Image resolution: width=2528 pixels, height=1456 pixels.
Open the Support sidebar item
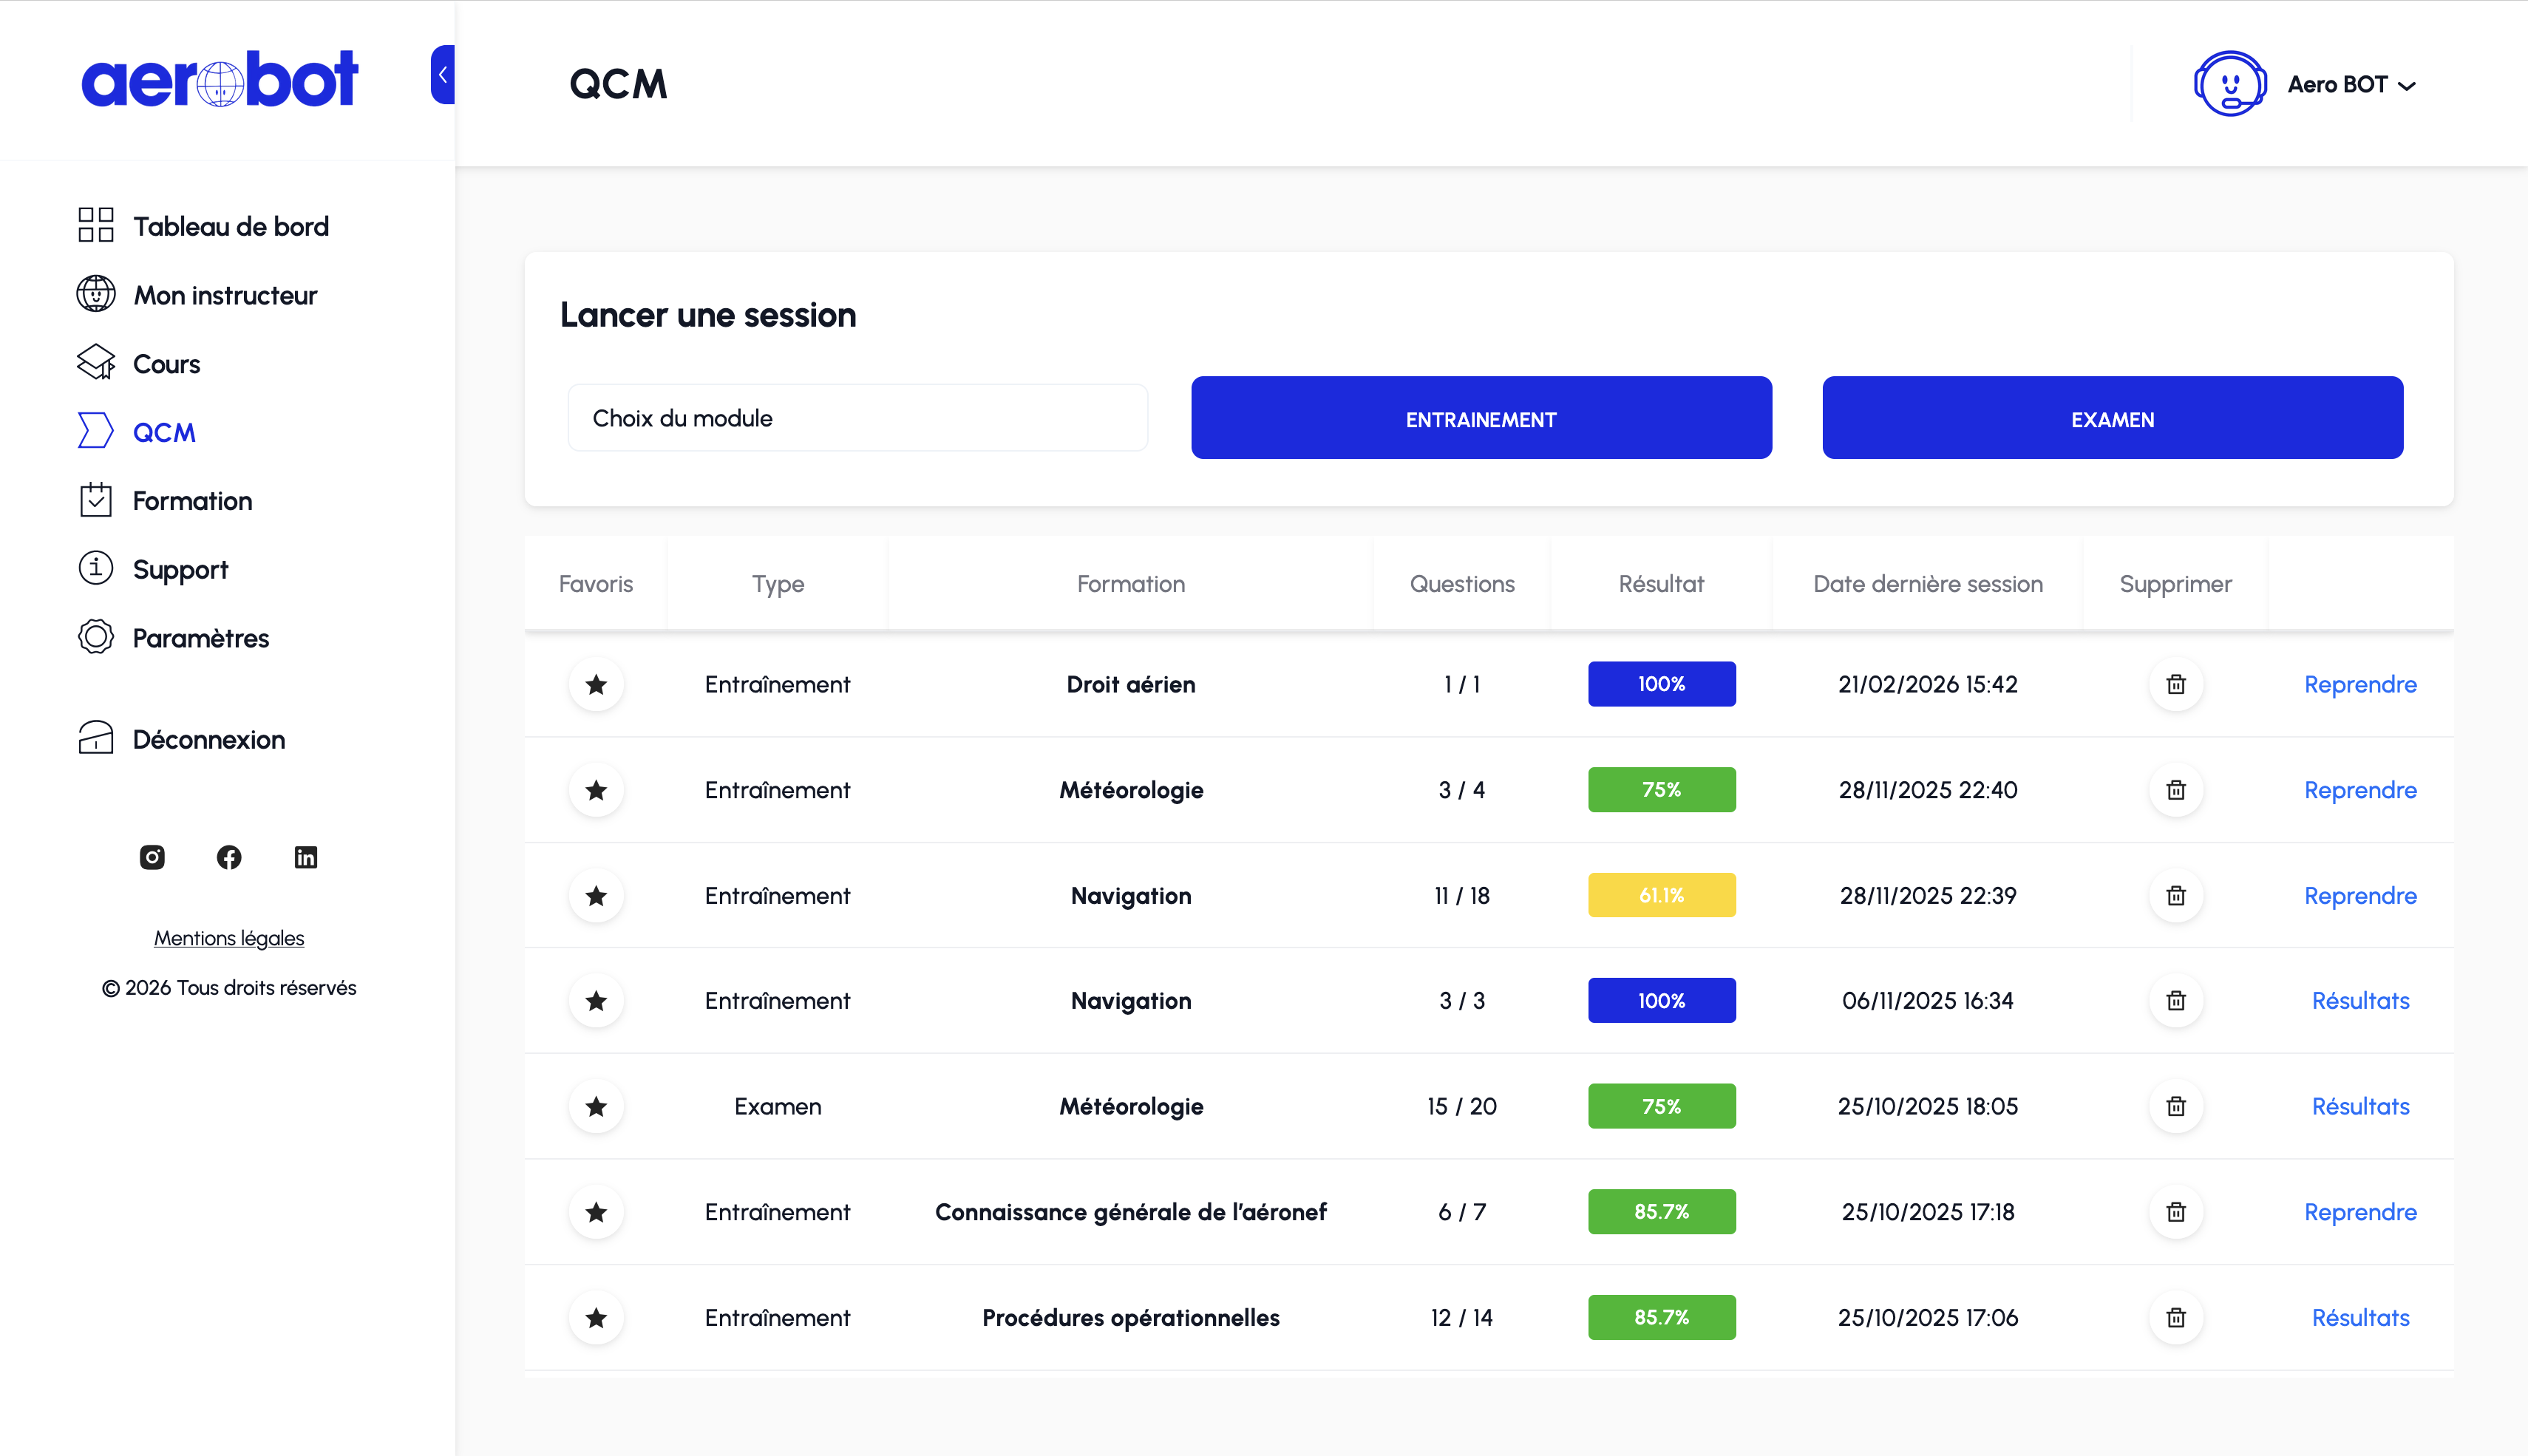pos(153,569)
